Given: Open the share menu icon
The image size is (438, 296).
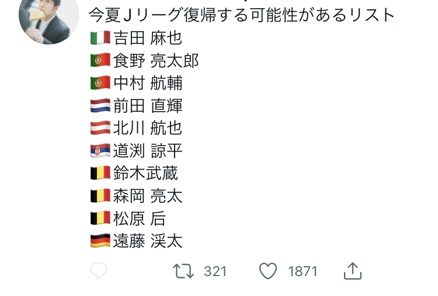Looking at the screenshot, I should click(353, 271).
